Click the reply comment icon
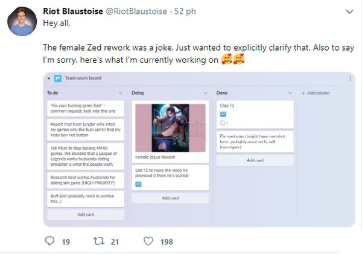Image resolution: width=362 pixels, height=255 pixels. coord(50,242)
